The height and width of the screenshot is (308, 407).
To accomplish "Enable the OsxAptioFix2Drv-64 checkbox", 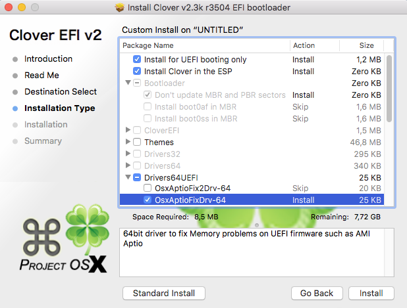I will click(x=148, y=188).
